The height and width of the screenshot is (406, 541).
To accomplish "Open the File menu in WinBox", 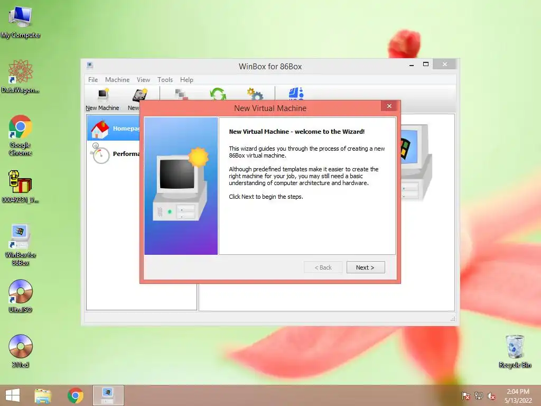I will click(93, 80).
